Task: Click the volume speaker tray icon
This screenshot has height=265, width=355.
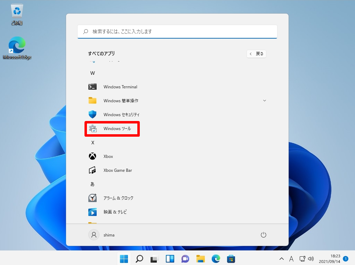Action: (x=311, y=259)
